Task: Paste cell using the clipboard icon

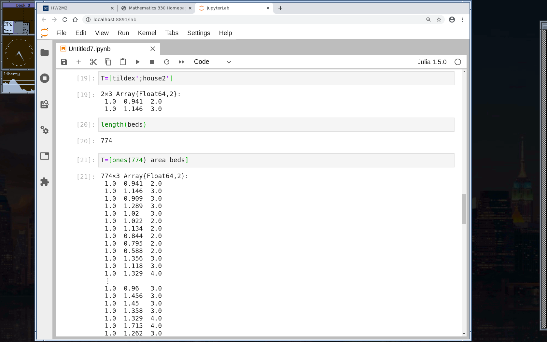Action: [123, 62]
